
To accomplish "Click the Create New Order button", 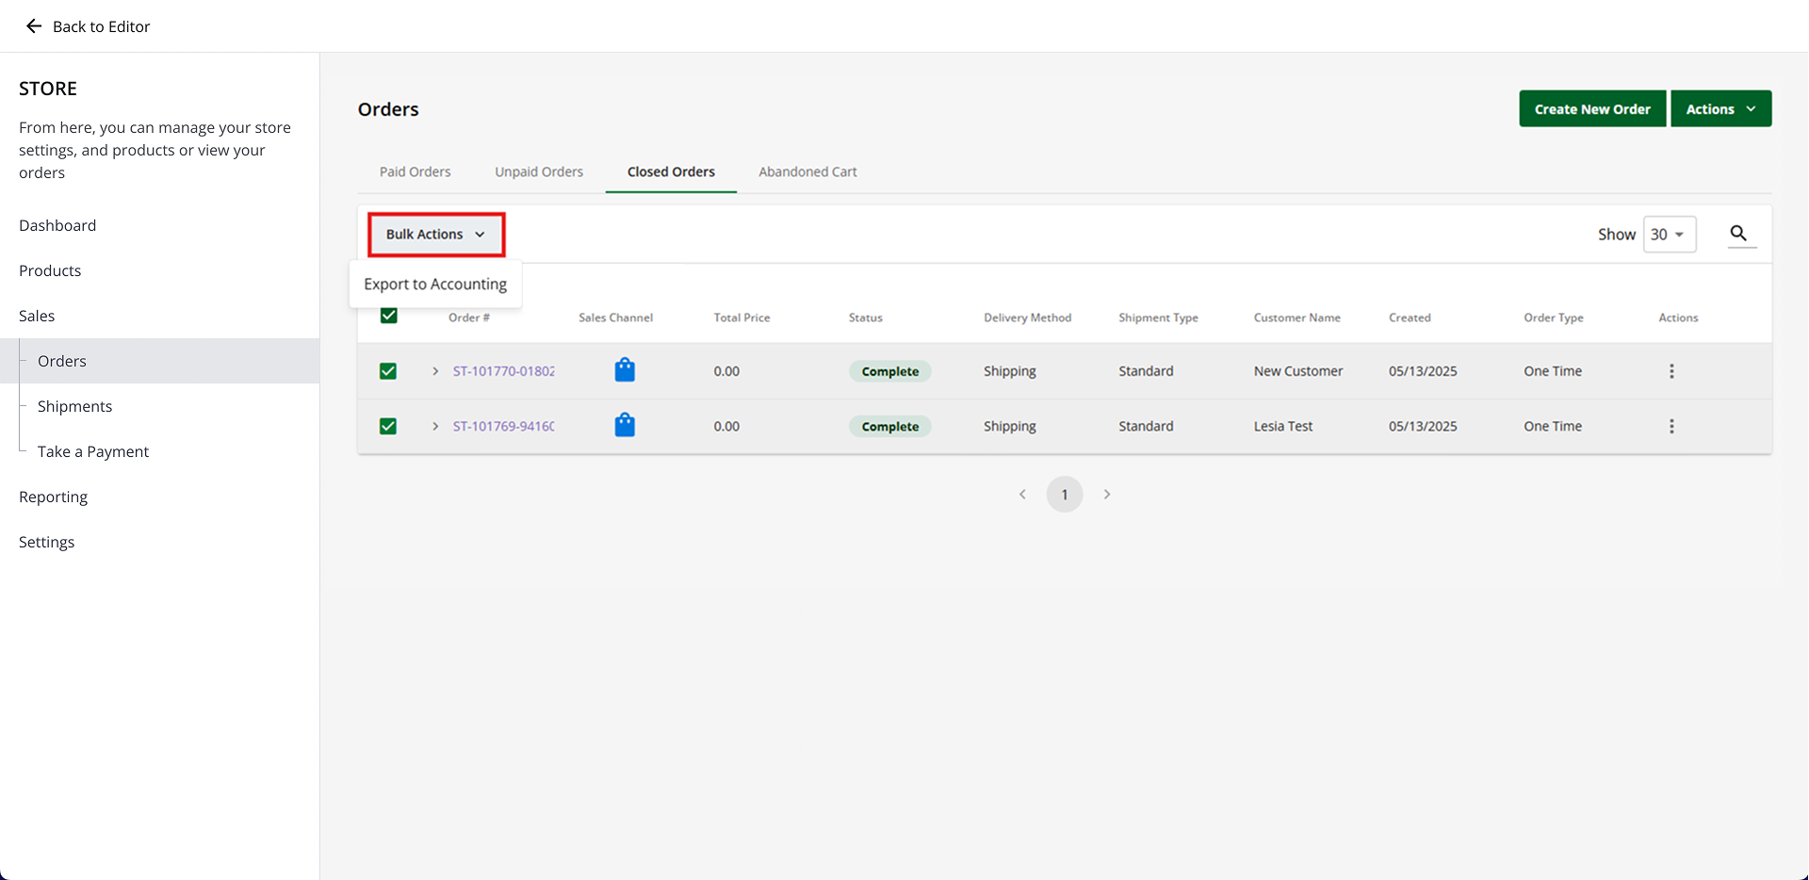I will [1591, 109].
